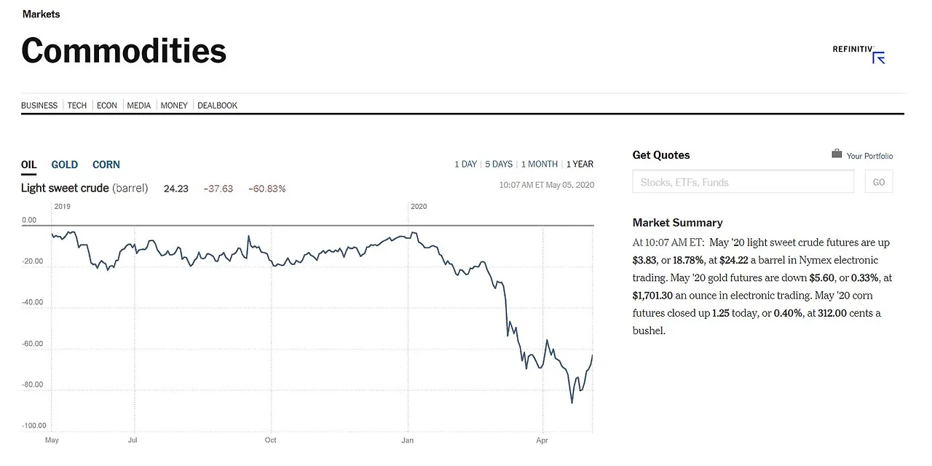Image resolution: width=932 pixels, height=466 pixels.
Task: Click the Commodities page heading
Action: pyautogui.click(x=124, y=50)
